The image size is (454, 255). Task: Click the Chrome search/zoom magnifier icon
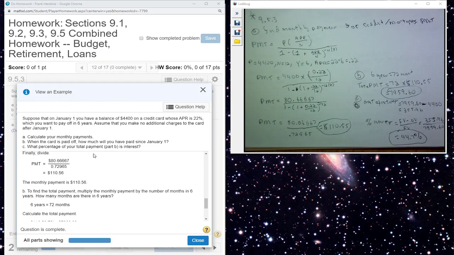click(220, 11)
